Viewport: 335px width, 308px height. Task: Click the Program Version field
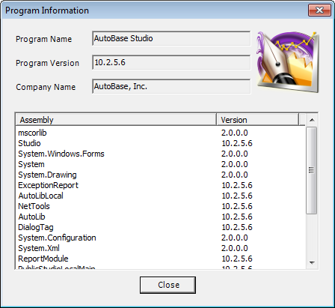171,62
